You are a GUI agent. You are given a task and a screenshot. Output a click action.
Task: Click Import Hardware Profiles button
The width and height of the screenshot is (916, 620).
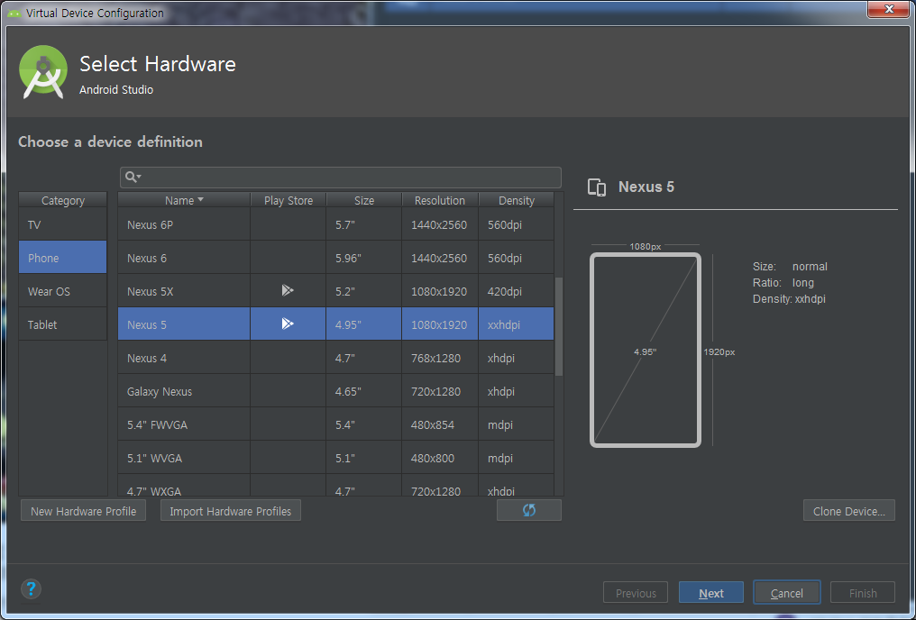(x=231, y=511)
